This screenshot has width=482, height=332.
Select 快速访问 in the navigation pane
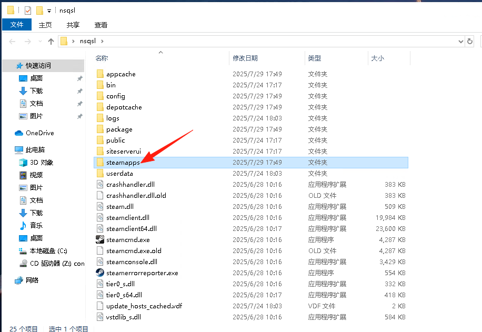point(38,65)
